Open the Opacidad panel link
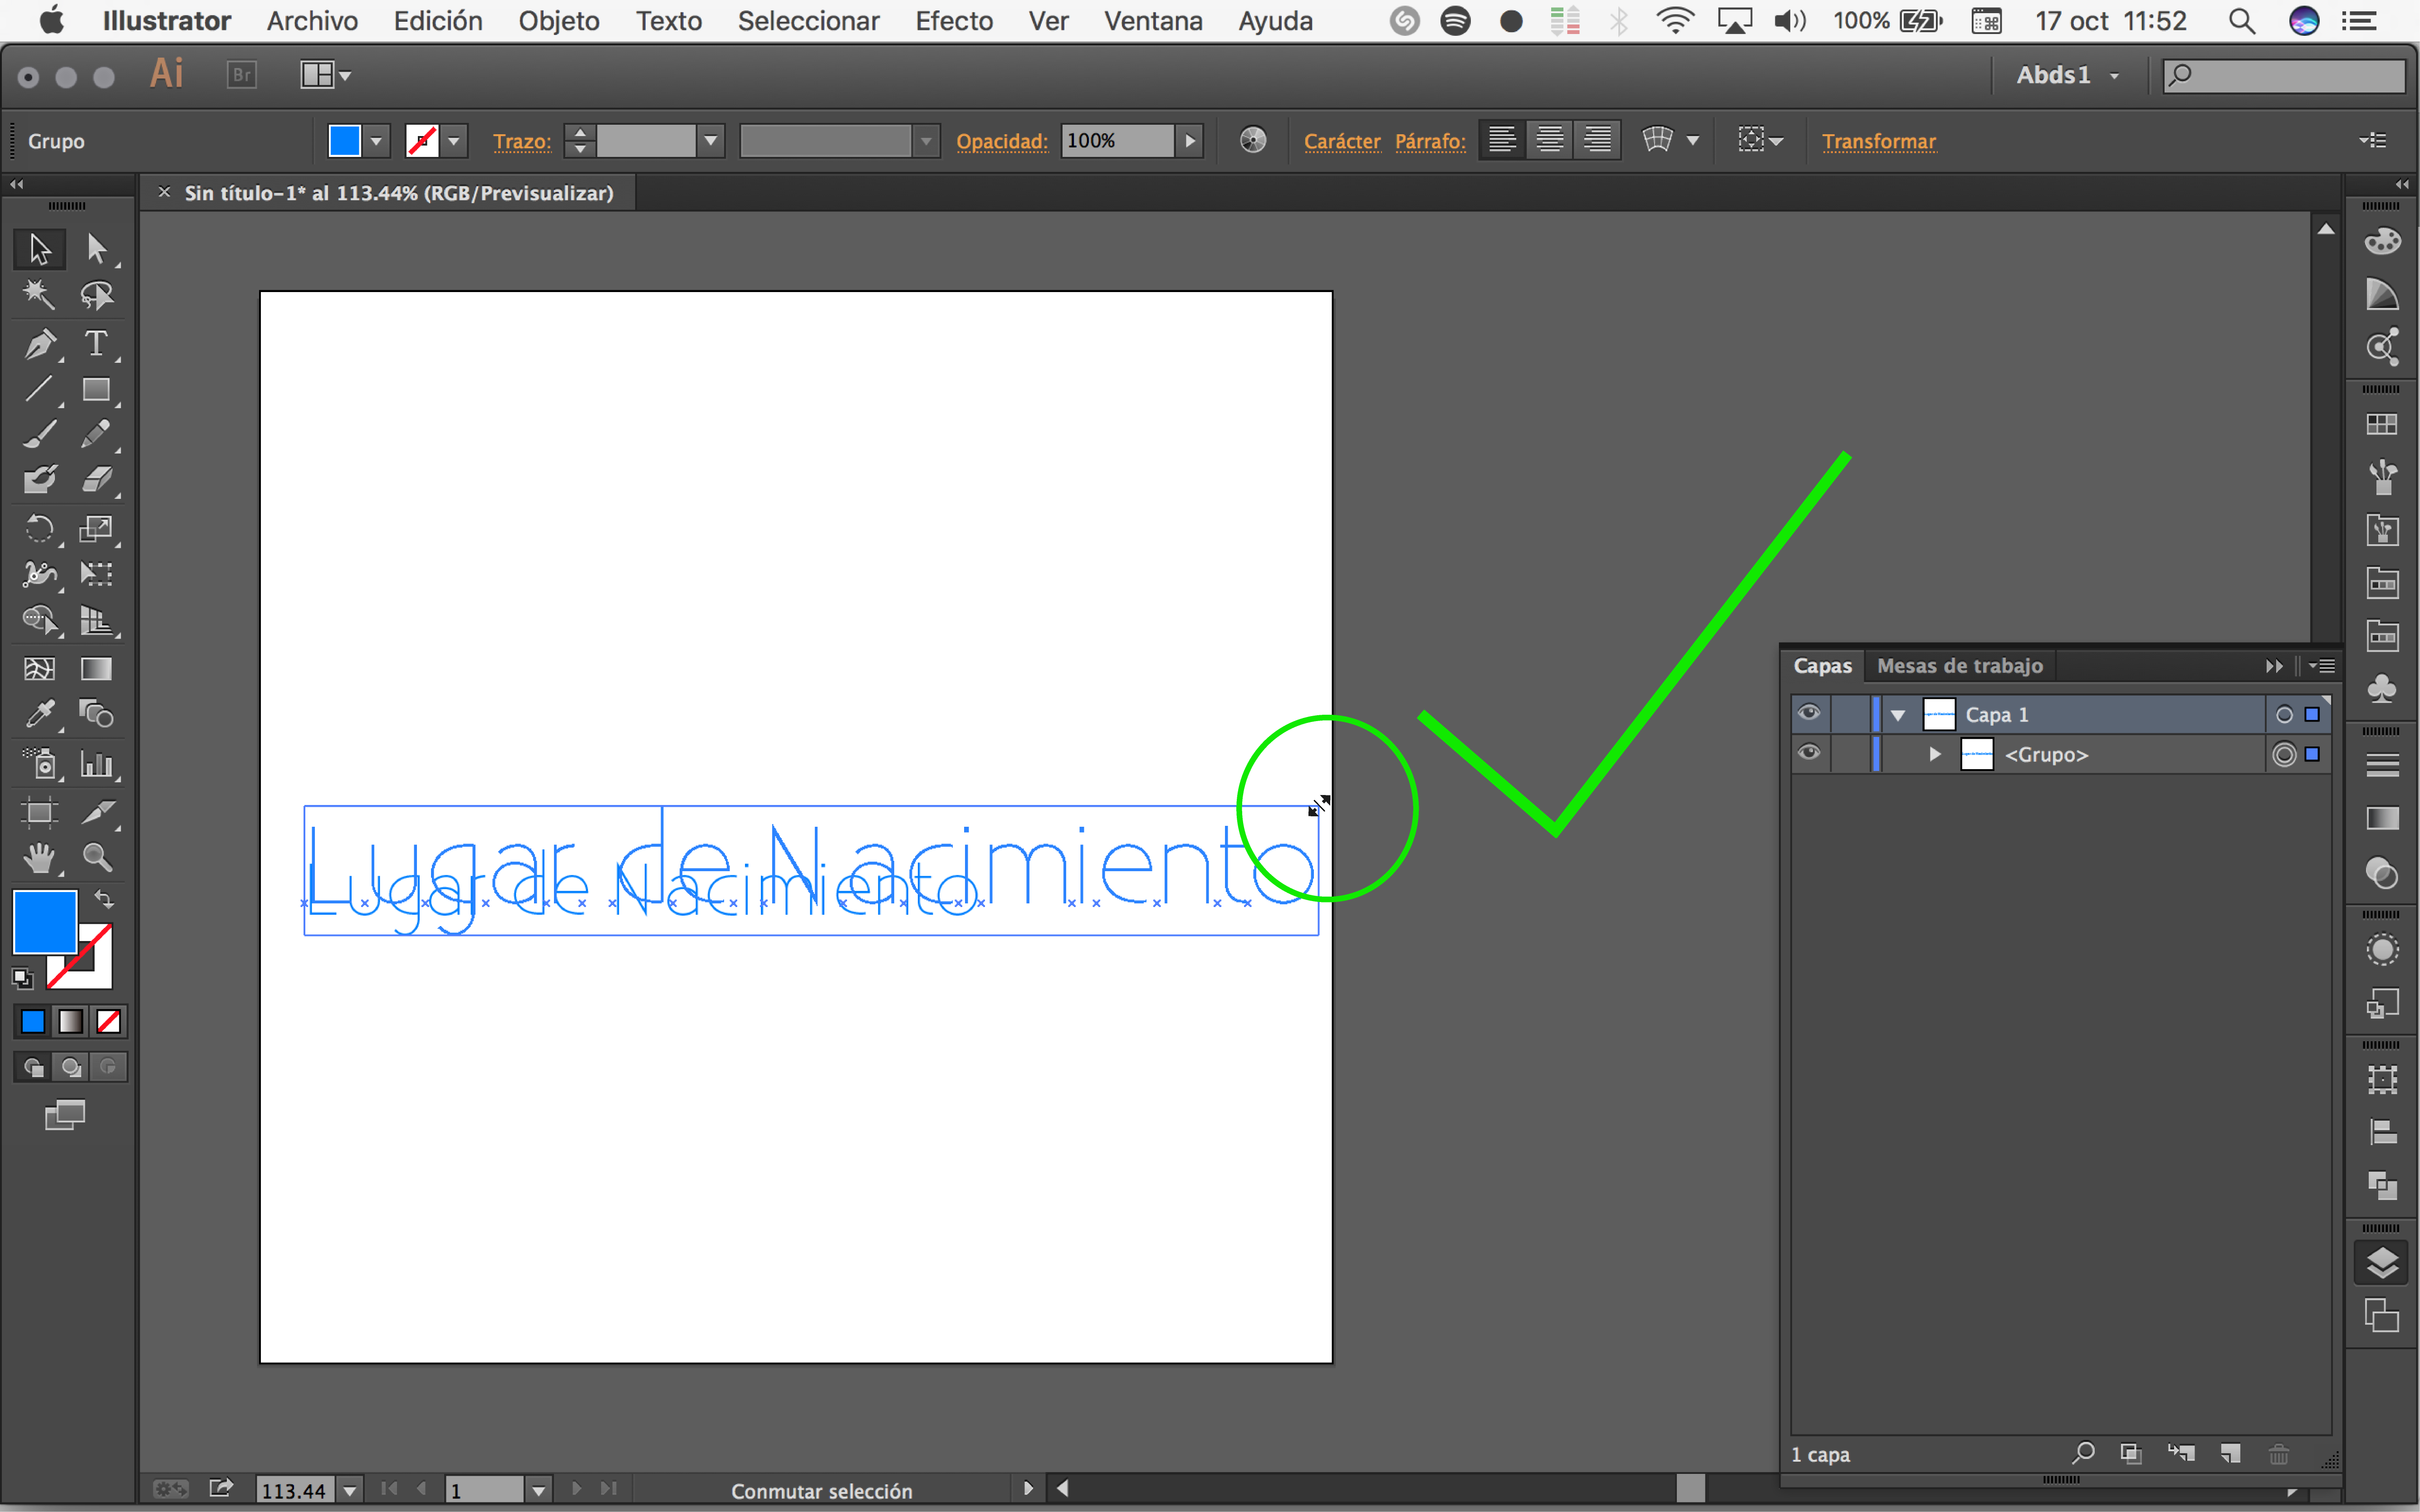This screenshot has height=1512, width=2420. click(1001, 141)
